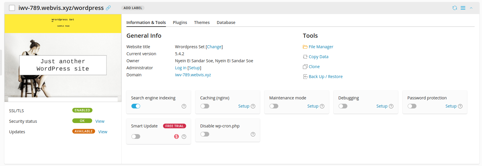Click Smart Update red dollar icon
482x166 pixels.
point(176,136)
